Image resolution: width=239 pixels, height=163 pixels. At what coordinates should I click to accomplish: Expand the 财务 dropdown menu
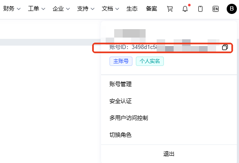coord(12,8)
